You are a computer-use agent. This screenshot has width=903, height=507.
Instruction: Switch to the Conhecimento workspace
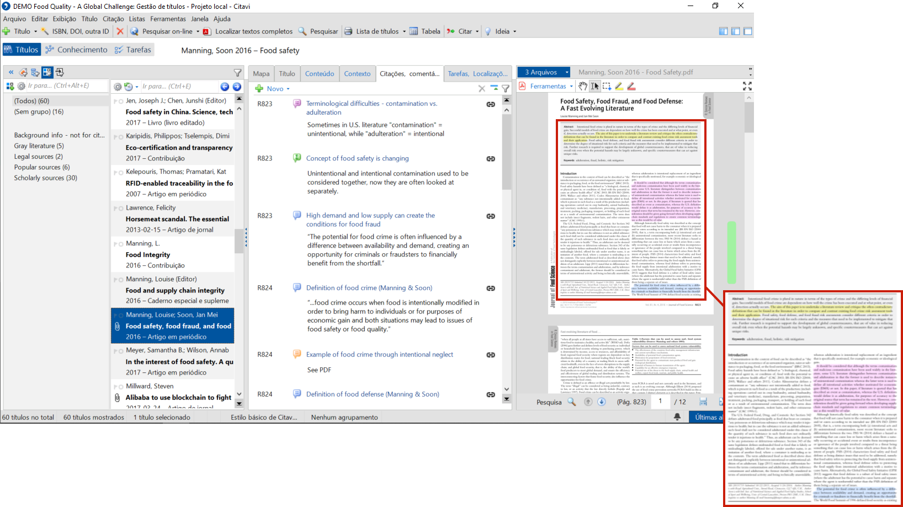(76, 50)
